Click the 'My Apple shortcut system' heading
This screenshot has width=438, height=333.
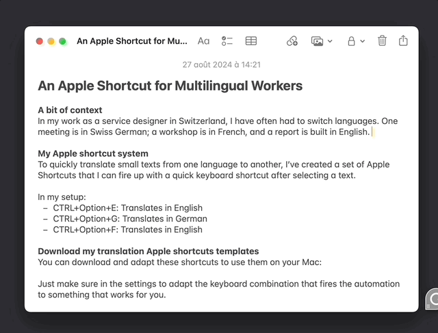tap(93, 153)
